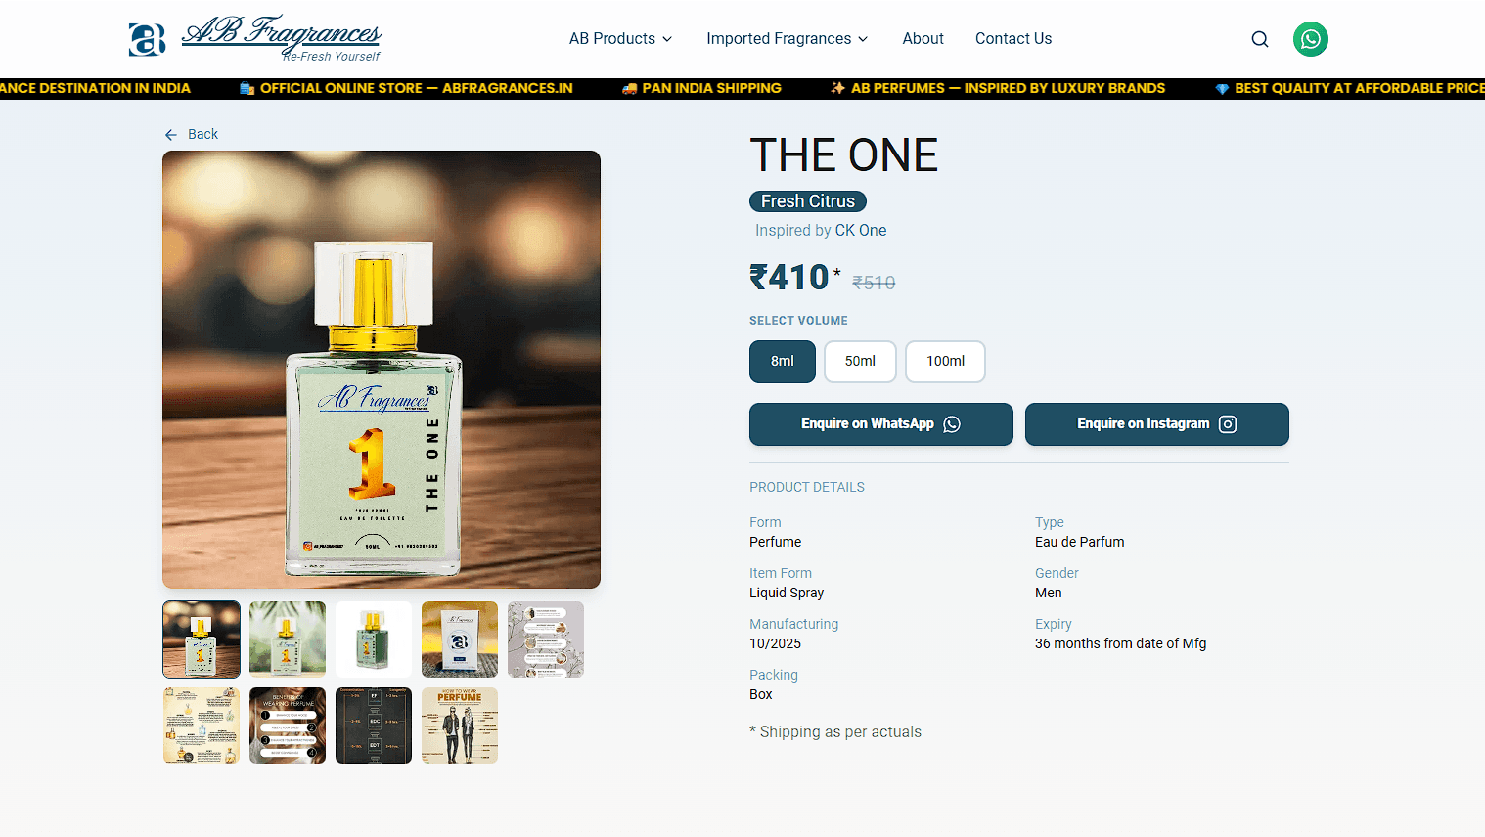Choose the 100ml volume option

click(x=945, y=362)
